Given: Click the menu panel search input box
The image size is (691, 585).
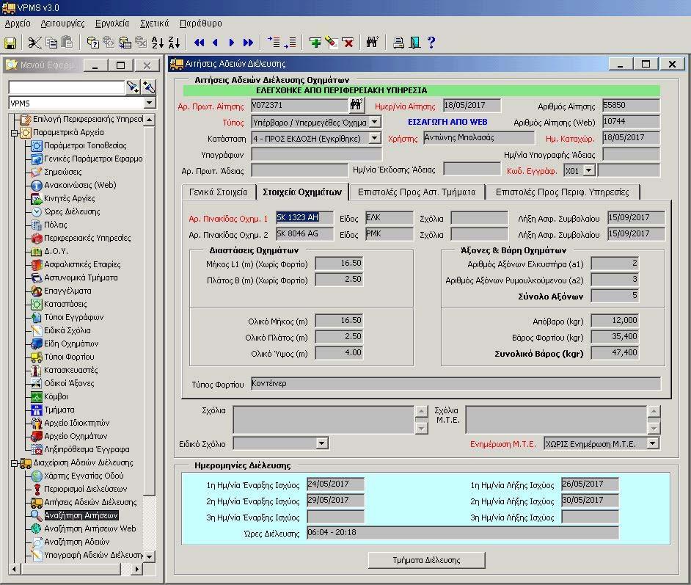Looking at the screenshot, I should 67,87.
